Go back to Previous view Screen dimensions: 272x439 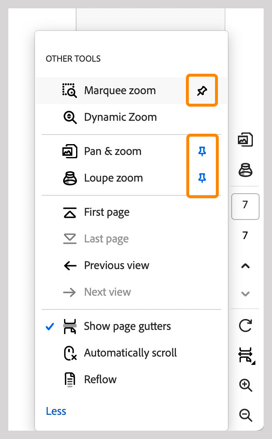(116, 265)
